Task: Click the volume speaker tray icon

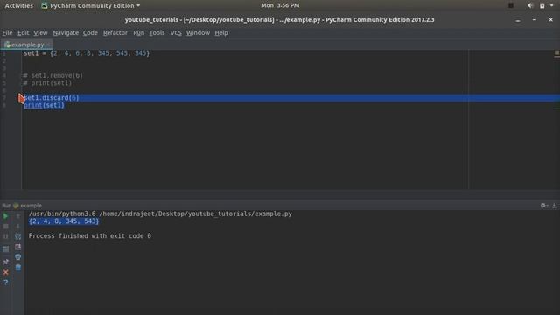Action: click(x=530, y=5)
